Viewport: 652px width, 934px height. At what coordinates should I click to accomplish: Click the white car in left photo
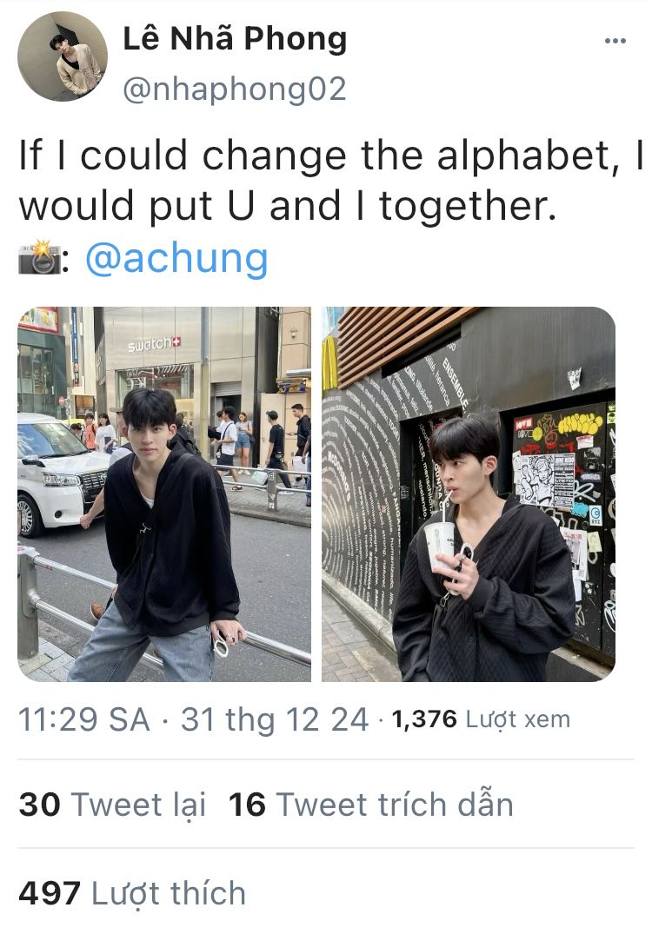click(62, 474)
